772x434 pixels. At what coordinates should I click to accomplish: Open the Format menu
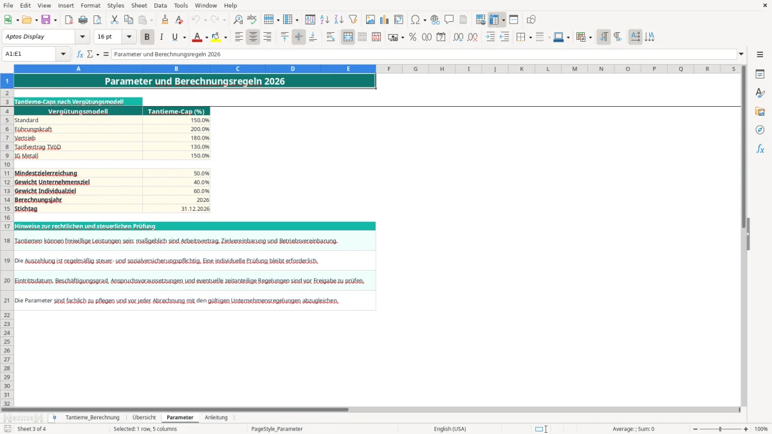click(90, 5)
